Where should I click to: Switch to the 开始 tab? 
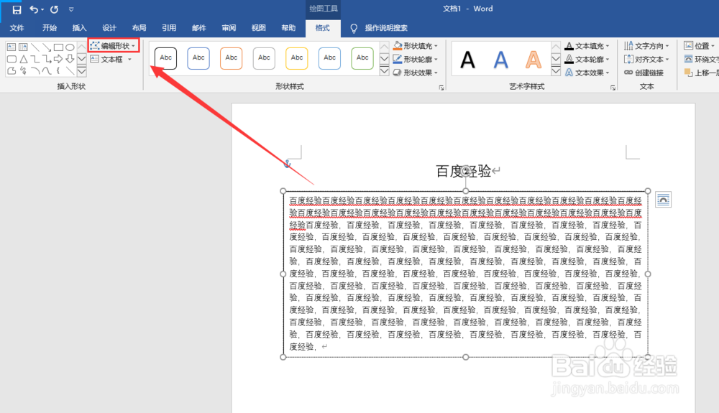(x=50, y=28)
